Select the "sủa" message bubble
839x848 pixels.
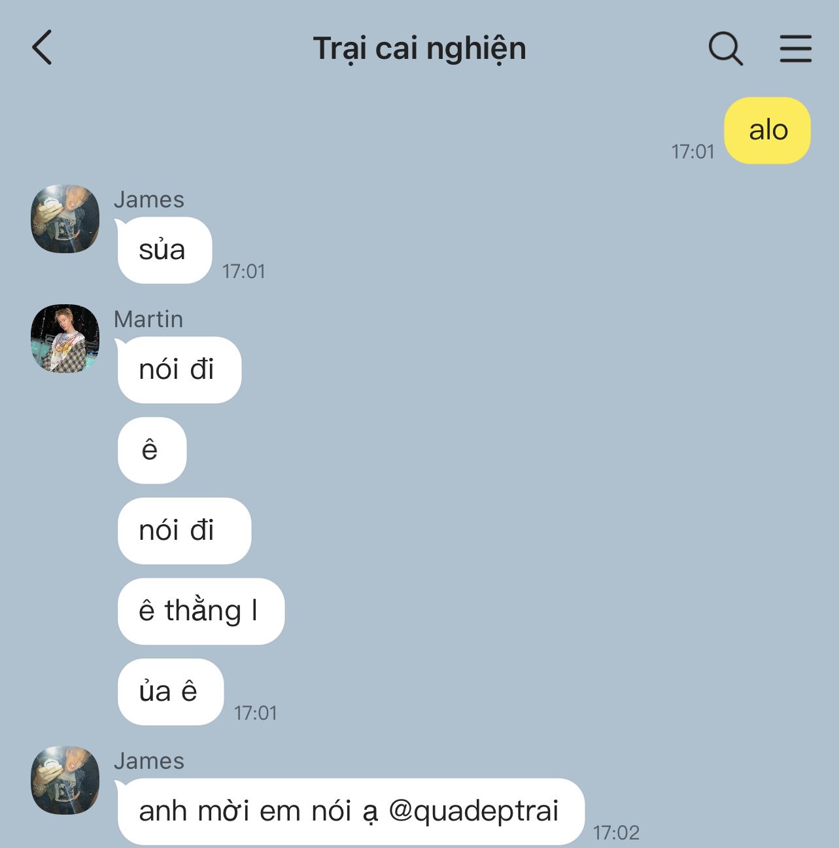(x=164, y=250)
